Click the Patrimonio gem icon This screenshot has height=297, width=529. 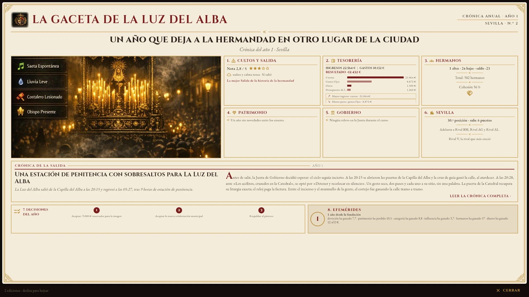click(234, 113)
